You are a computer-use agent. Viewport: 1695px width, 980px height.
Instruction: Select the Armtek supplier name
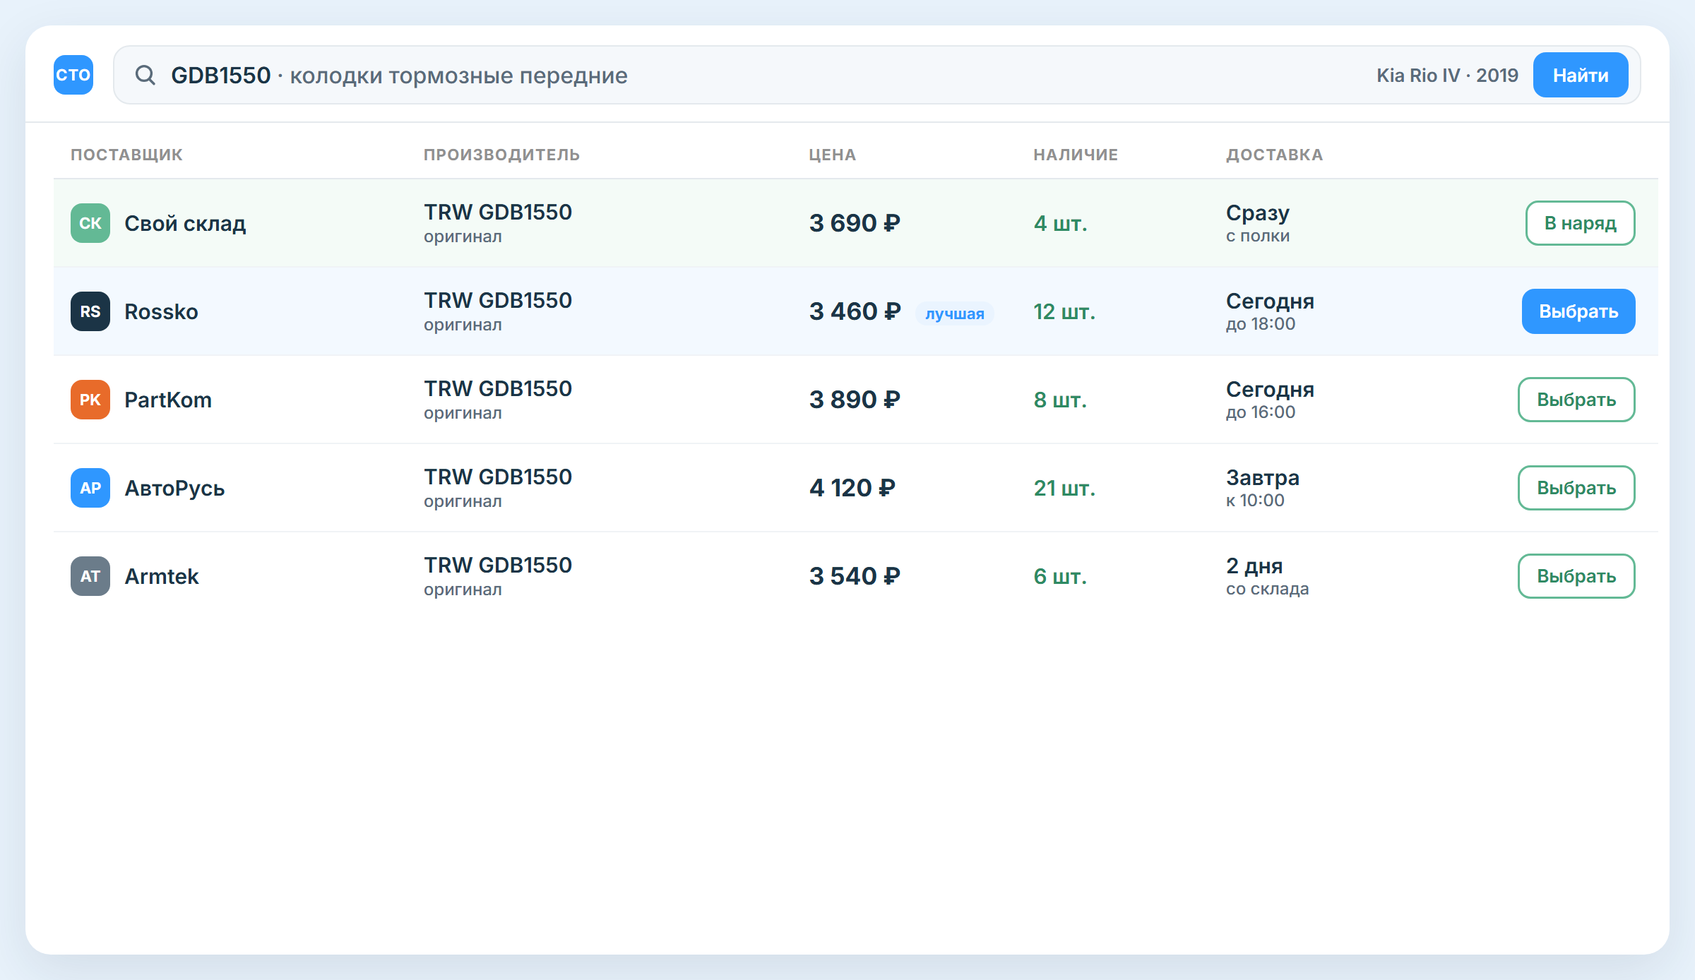tap(162, 576)
